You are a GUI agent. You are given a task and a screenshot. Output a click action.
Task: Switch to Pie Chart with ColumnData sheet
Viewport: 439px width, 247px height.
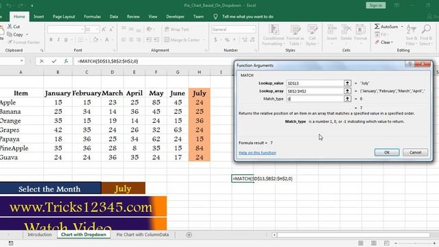tap(143, 235)
